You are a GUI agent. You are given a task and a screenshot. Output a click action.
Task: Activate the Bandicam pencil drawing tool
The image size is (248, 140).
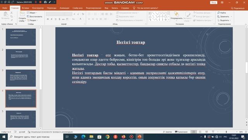point(50,2)
